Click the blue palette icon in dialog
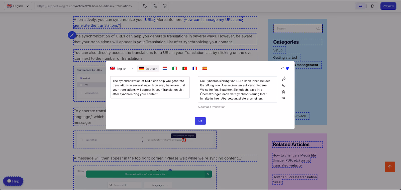Viewport: 401px width, 190px height. coord(288,68)
